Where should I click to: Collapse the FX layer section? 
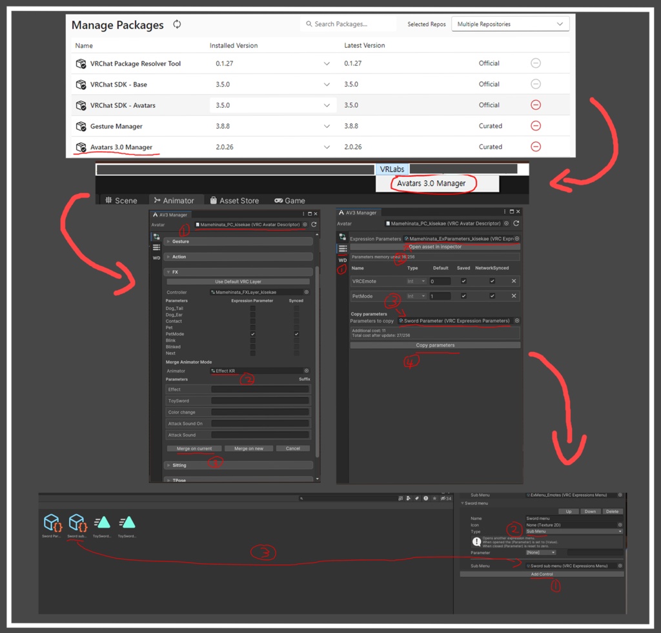coord(238,272)
